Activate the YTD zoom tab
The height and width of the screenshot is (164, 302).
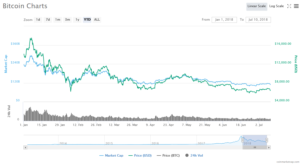[x=87, y=20]
